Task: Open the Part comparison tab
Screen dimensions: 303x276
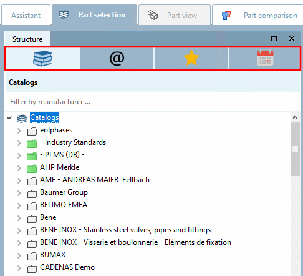Action: [257, 16]
